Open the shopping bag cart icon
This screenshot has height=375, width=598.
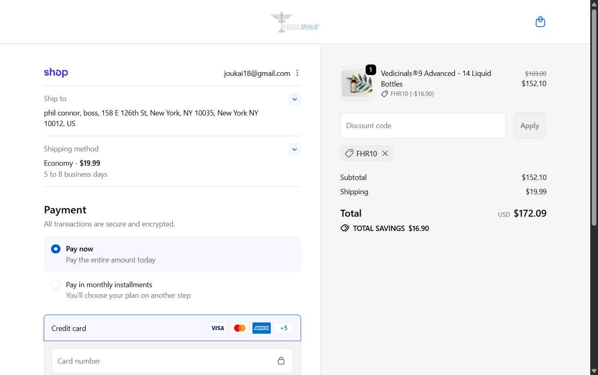coord(540,22)
